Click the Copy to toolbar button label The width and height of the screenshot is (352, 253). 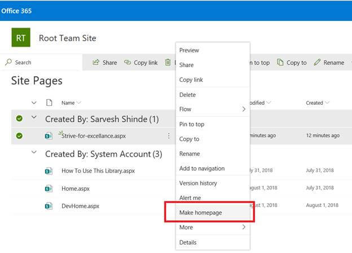click(x=296, y=63)
